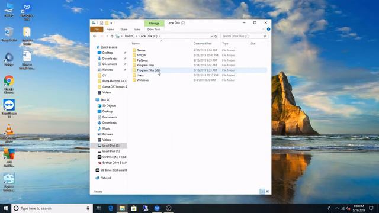Open Google Chrome desktop shortcut

click(9, 85)
